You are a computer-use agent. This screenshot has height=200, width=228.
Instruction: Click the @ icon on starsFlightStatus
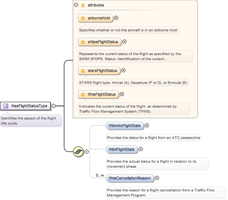pos(83,71)
